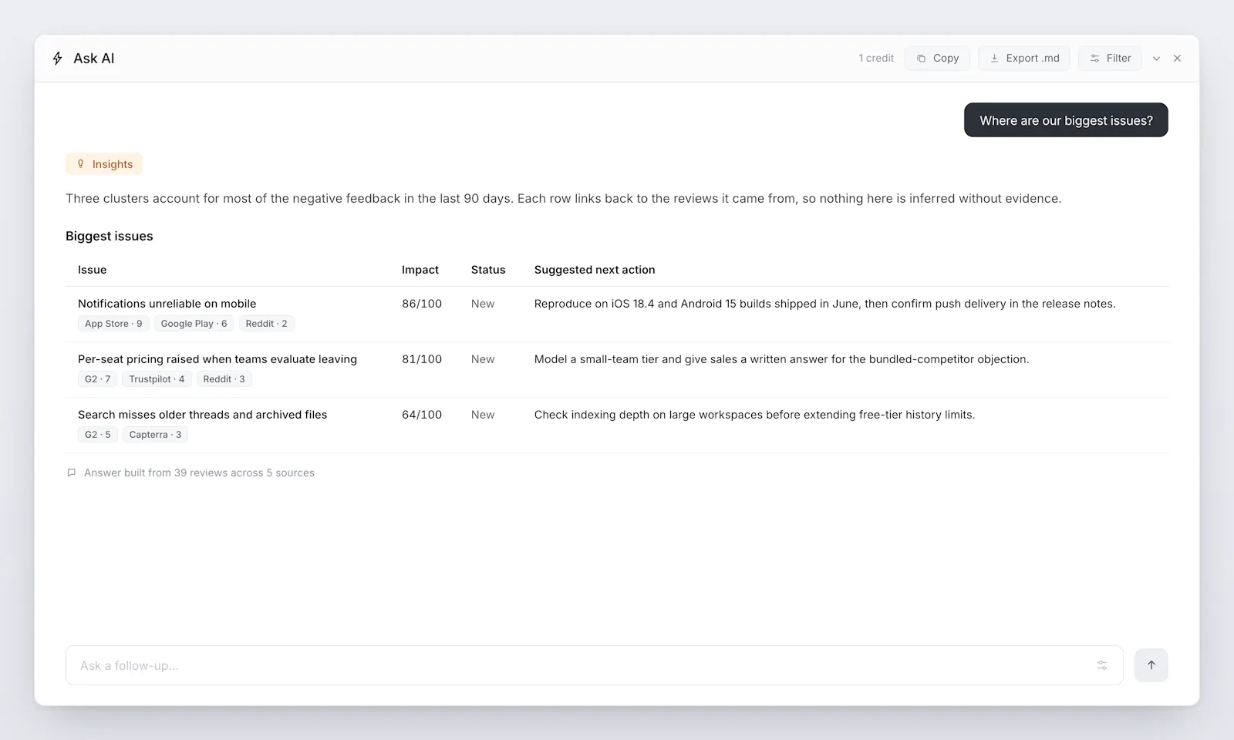The height and width of the screenshot is (740, 1234).
Task: Click the Insights tag
Action: point(104,164)
